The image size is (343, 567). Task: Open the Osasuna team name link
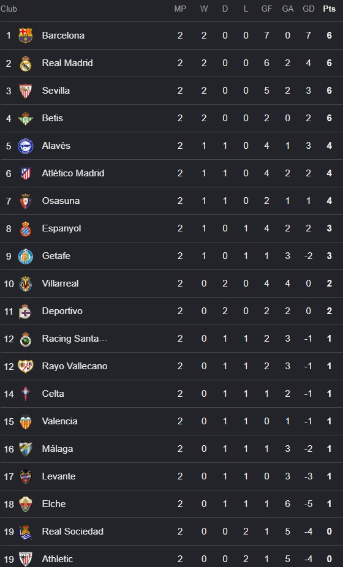coord(61,201)
